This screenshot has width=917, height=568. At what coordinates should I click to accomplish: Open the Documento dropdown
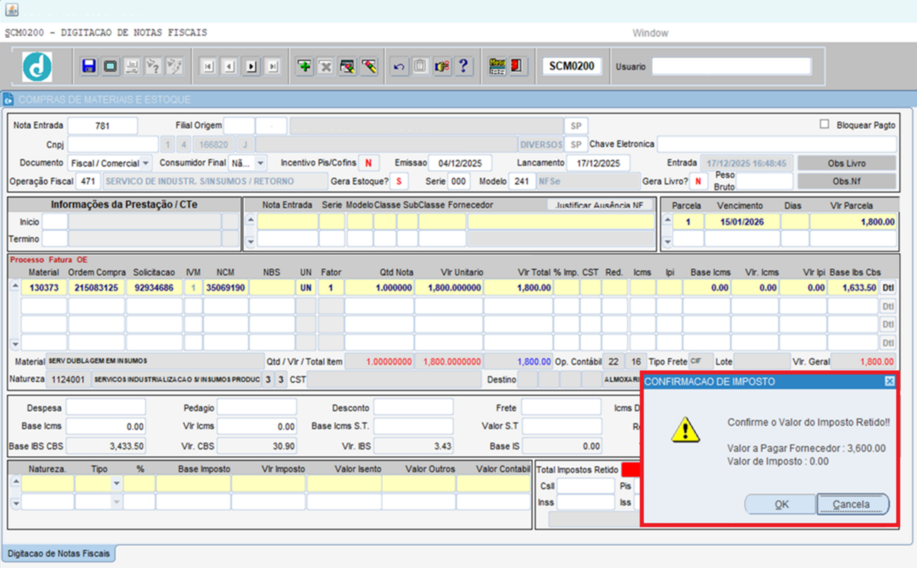146,163
